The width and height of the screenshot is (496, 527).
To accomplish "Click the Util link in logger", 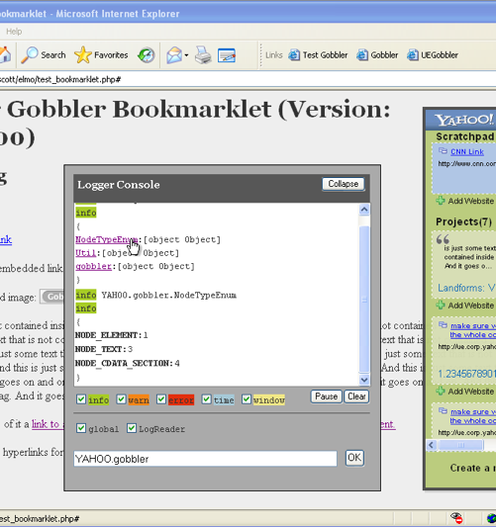I will (x=85, y=253).
